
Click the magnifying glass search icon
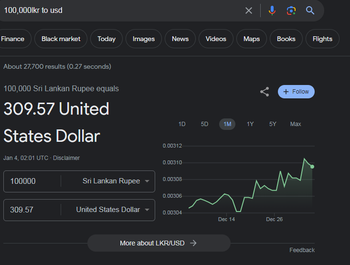310,11
